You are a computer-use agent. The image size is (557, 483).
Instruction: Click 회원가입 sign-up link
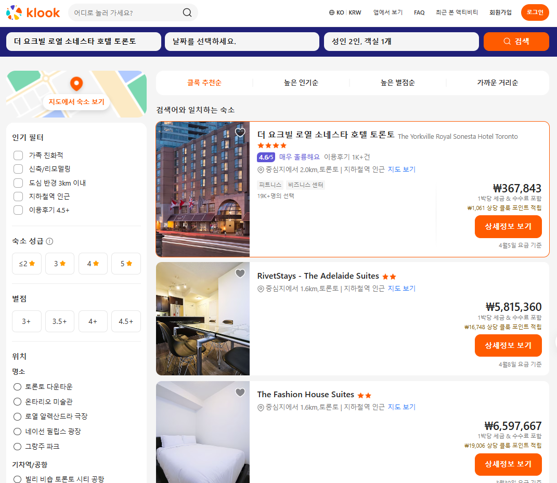tap(500, 12)
